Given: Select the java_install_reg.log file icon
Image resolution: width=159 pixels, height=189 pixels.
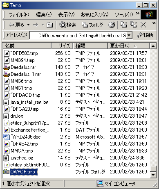Looking at the screenshot, I should coord(6,102).
